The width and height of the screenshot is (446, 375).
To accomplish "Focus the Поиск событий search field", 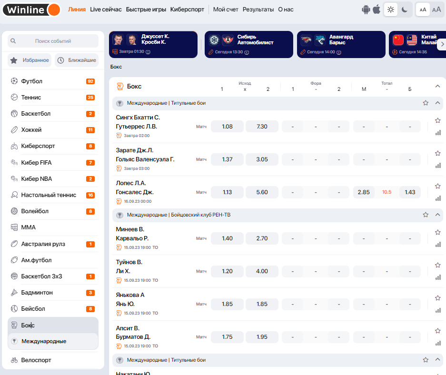I will (53, 41).
